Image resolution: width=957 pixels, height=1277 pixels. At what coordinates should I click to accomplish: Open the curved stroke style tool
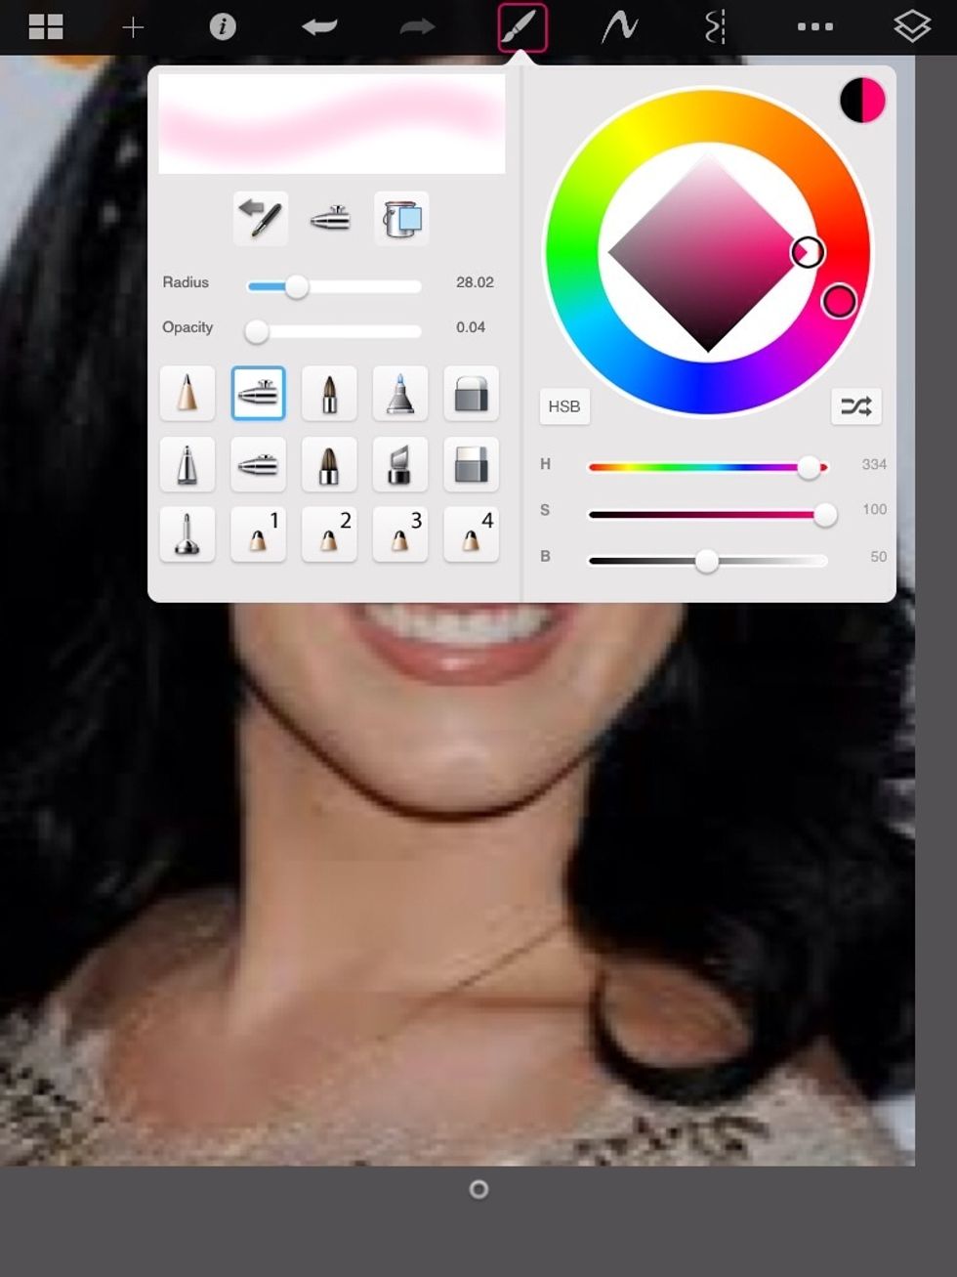(x=619, y=26)
